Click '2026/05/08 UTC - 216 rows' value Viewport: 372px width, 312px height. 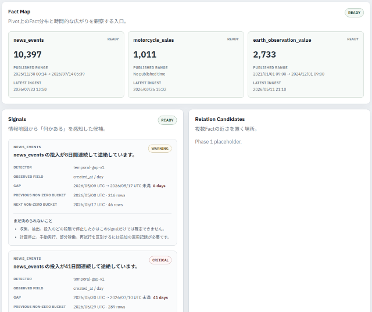pyautogui.click(x=99, y=195)
